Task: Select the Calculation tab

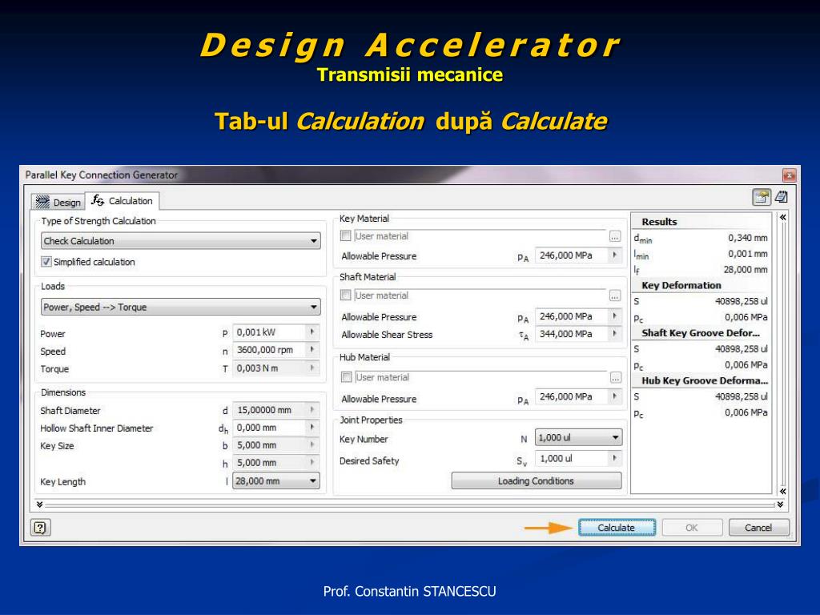Action: point(122,201)
